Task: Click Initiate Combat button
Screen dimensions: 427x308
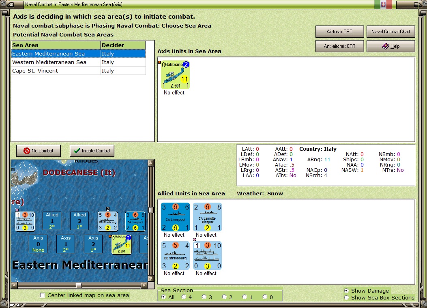Action: coord(92,151)
